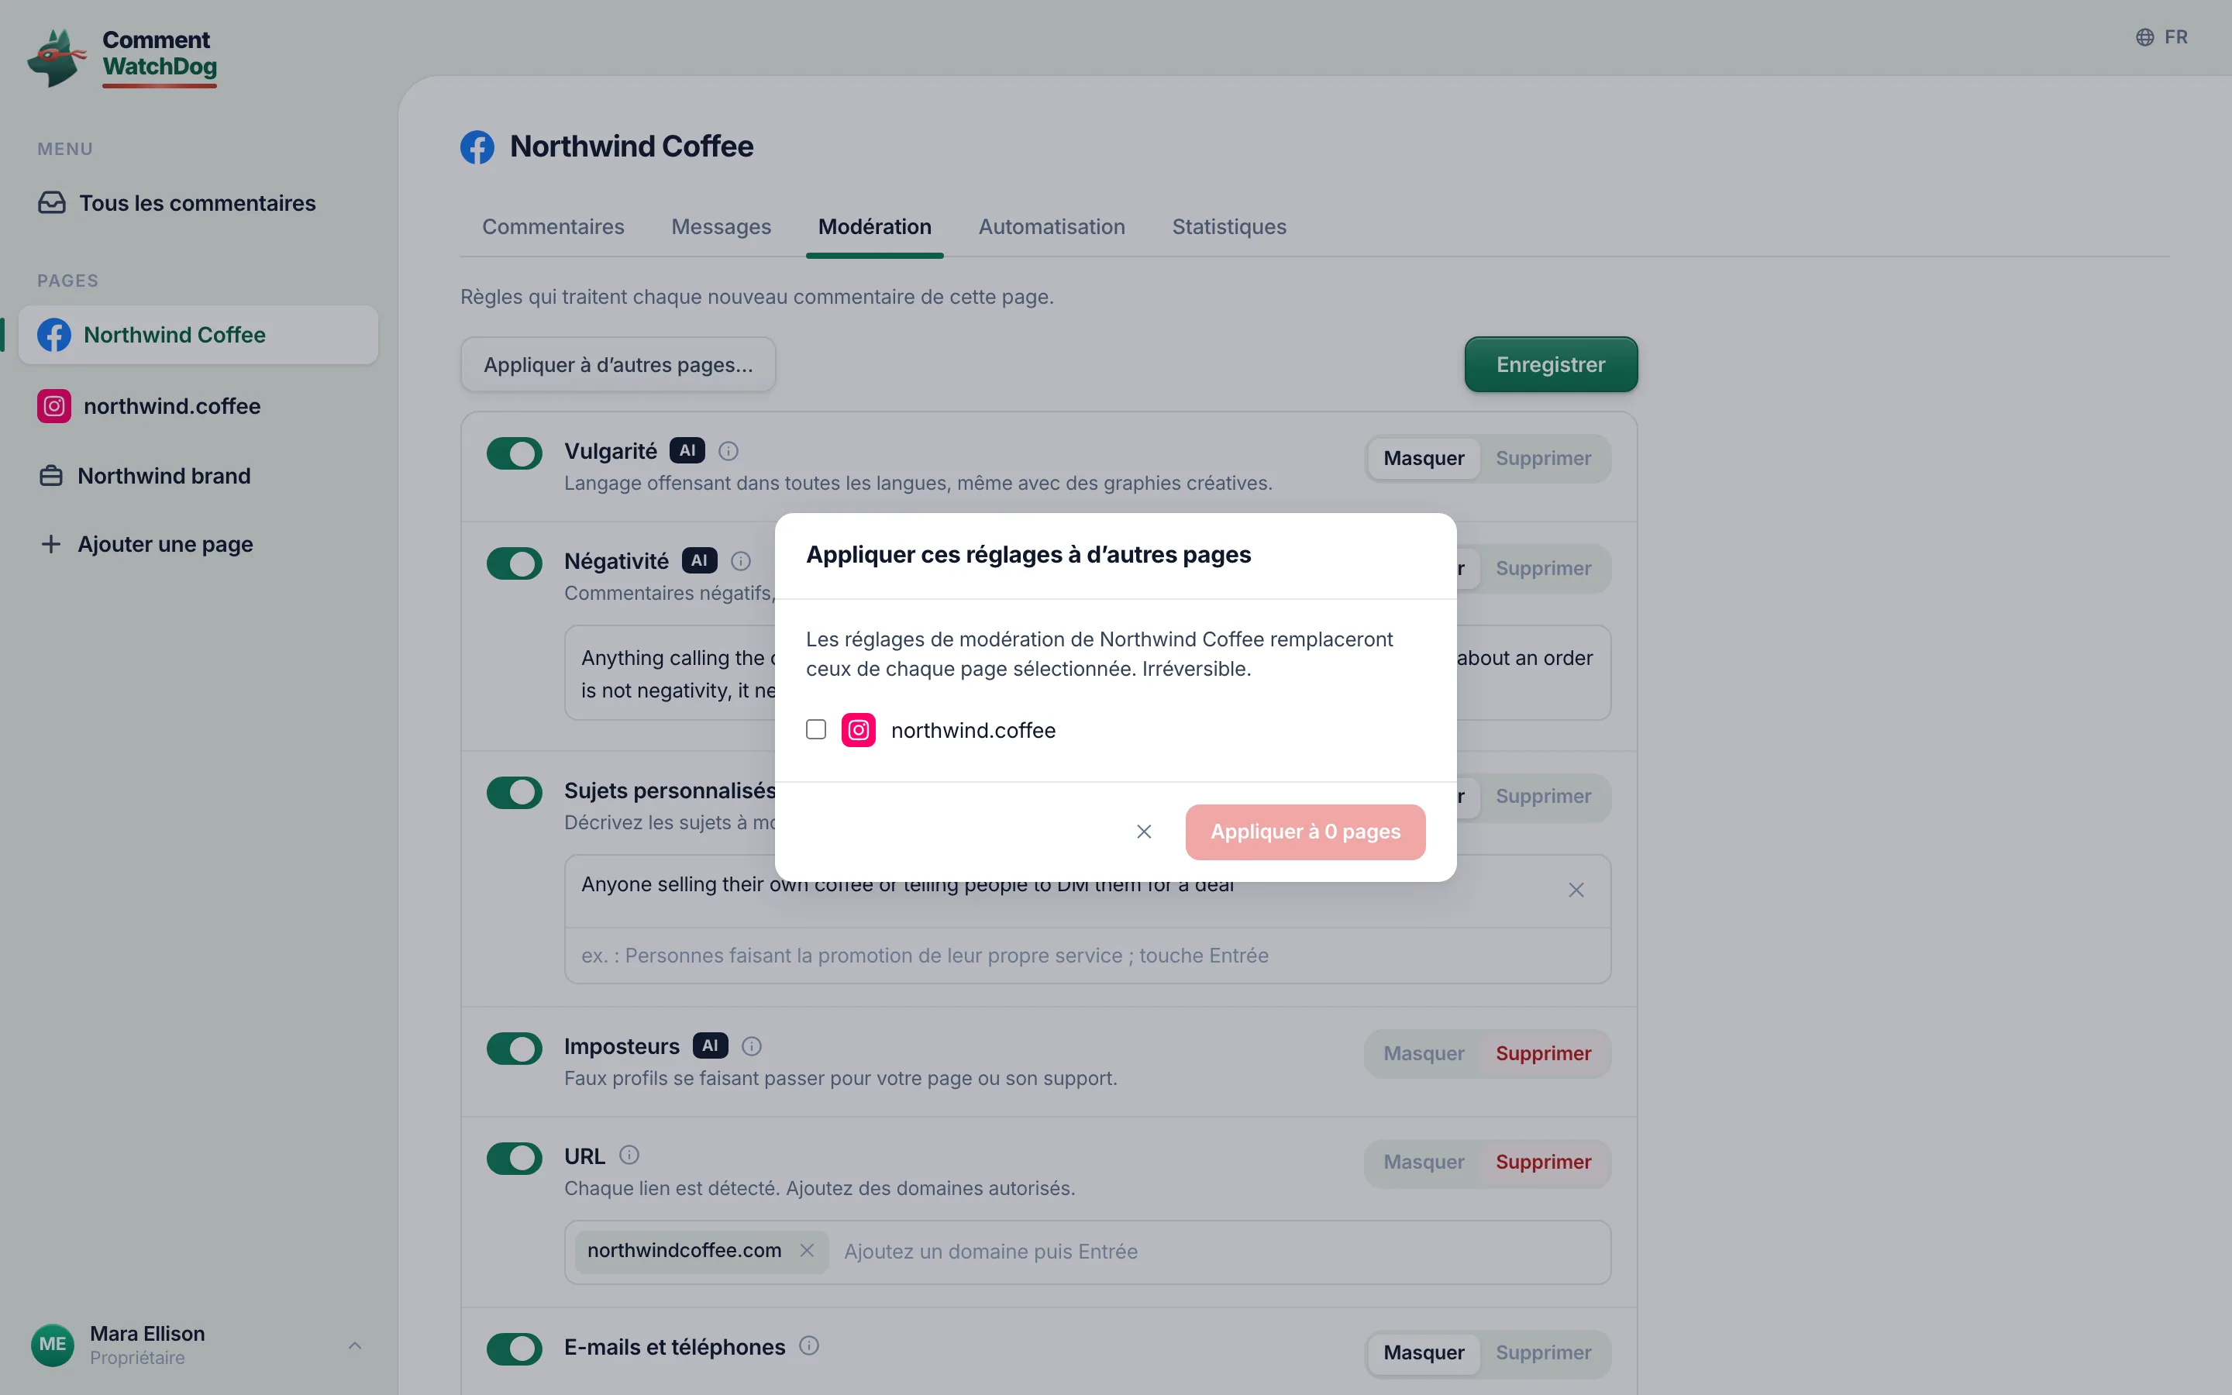Expand the Mara Ellison account menu chevron
The height and width of the screenshot is (1395, 2232).
355,1346
